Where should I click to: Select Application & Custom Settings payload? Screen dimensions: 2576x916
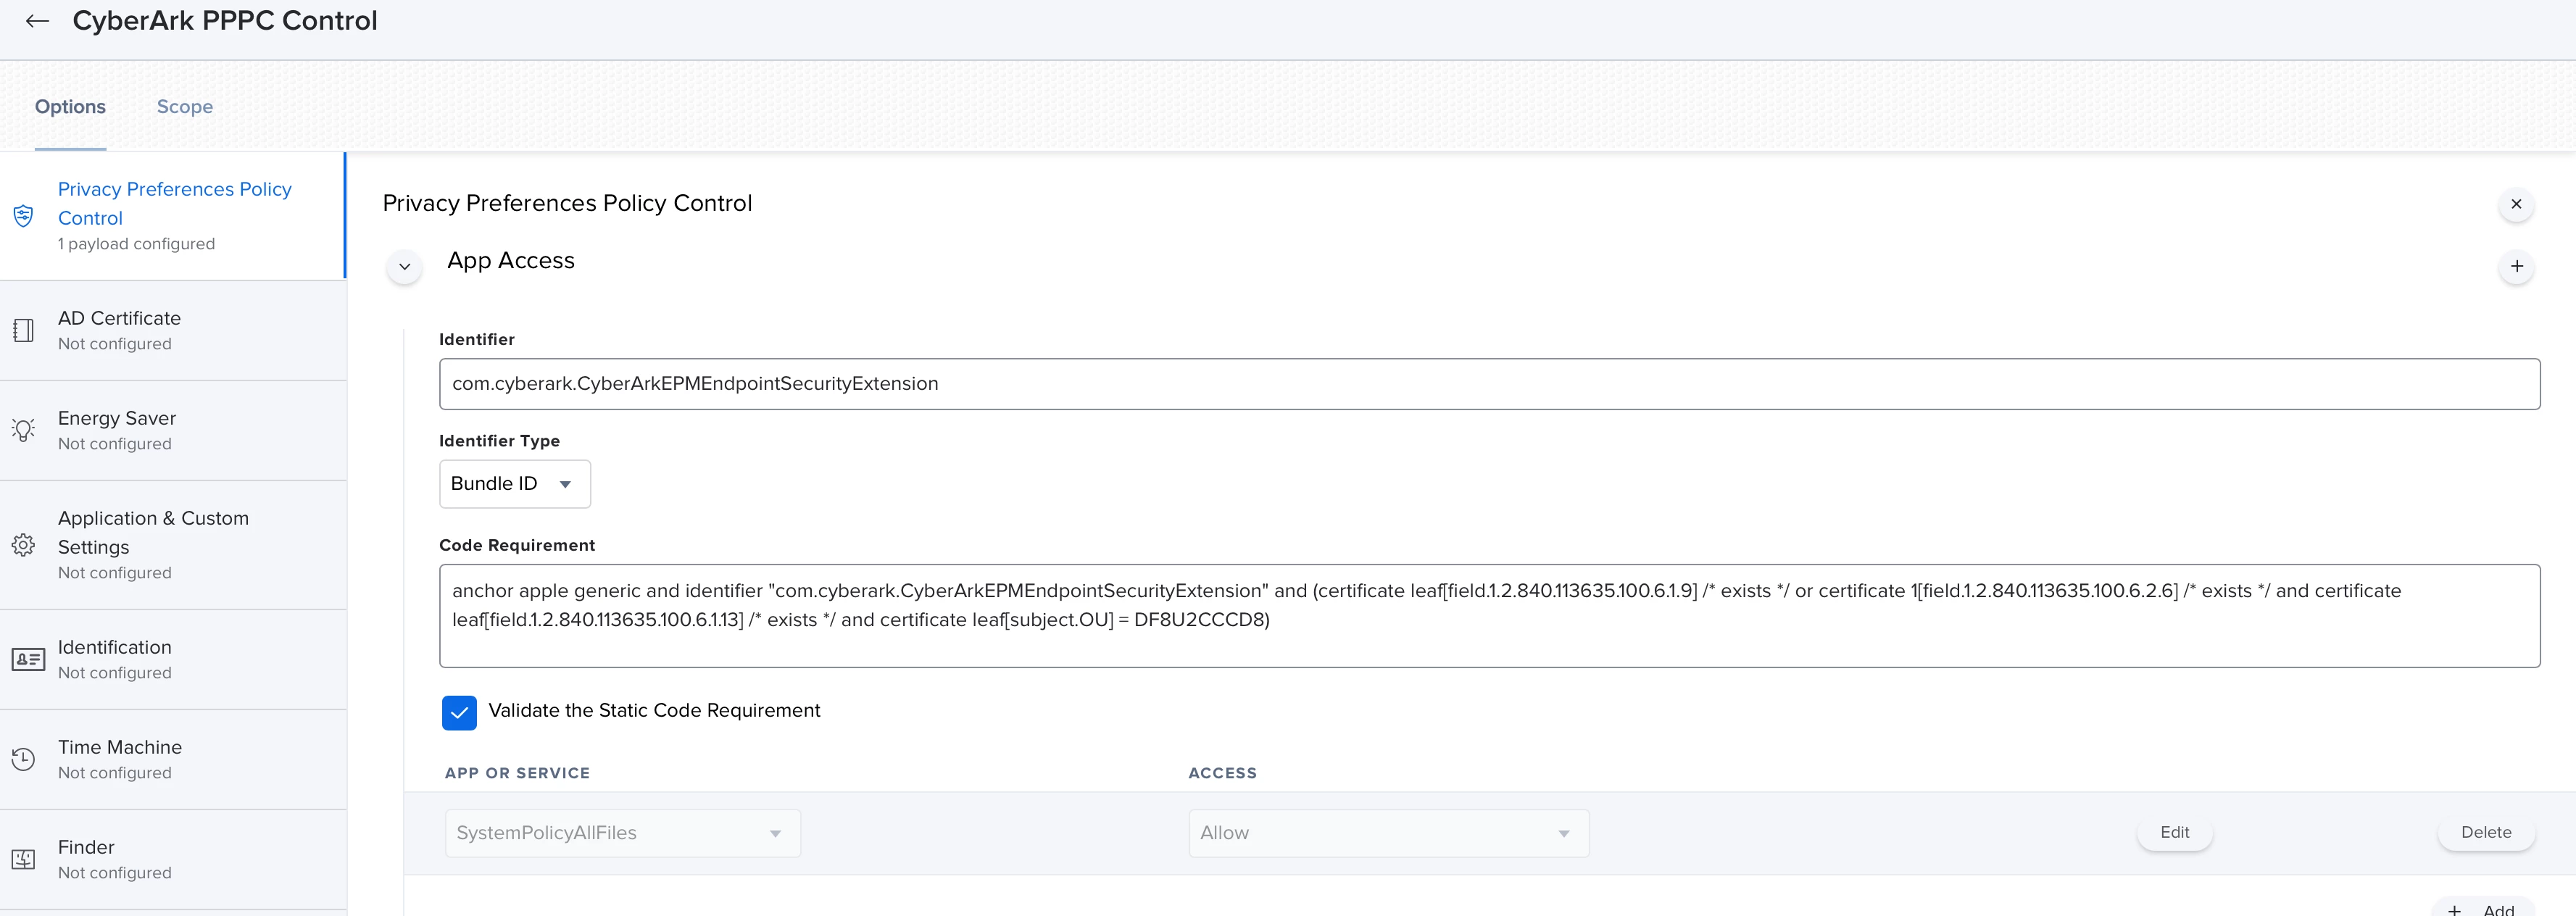(173, 545)
